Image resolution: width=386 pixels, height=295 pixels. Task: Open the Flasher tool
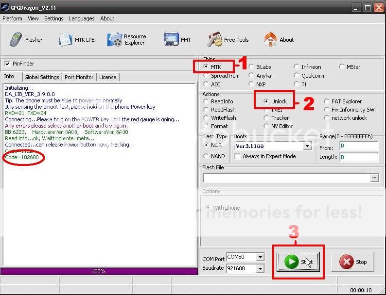click(x=26, y=40)
